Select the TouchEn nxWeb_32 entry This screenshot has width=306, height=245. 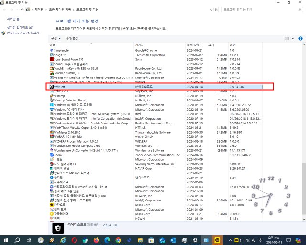pyautogui.click(x=155, y=73)
